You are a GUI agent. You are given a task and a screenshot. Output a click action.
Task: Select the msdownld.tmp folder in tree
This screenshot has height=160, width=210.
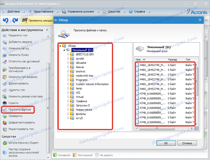tap(85, 76)
